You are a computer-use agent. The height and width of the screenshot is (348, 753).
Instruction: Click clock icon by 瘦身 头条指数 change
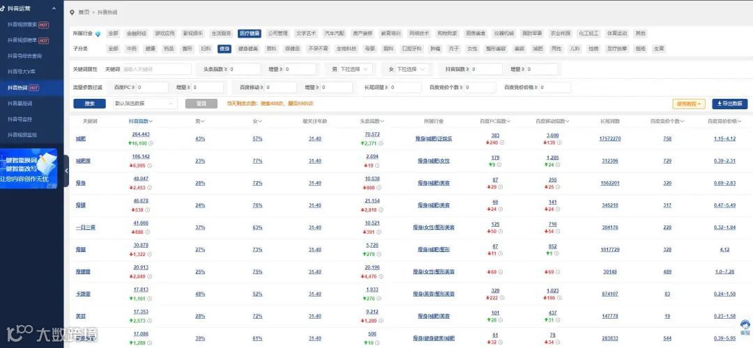point(379,187)
